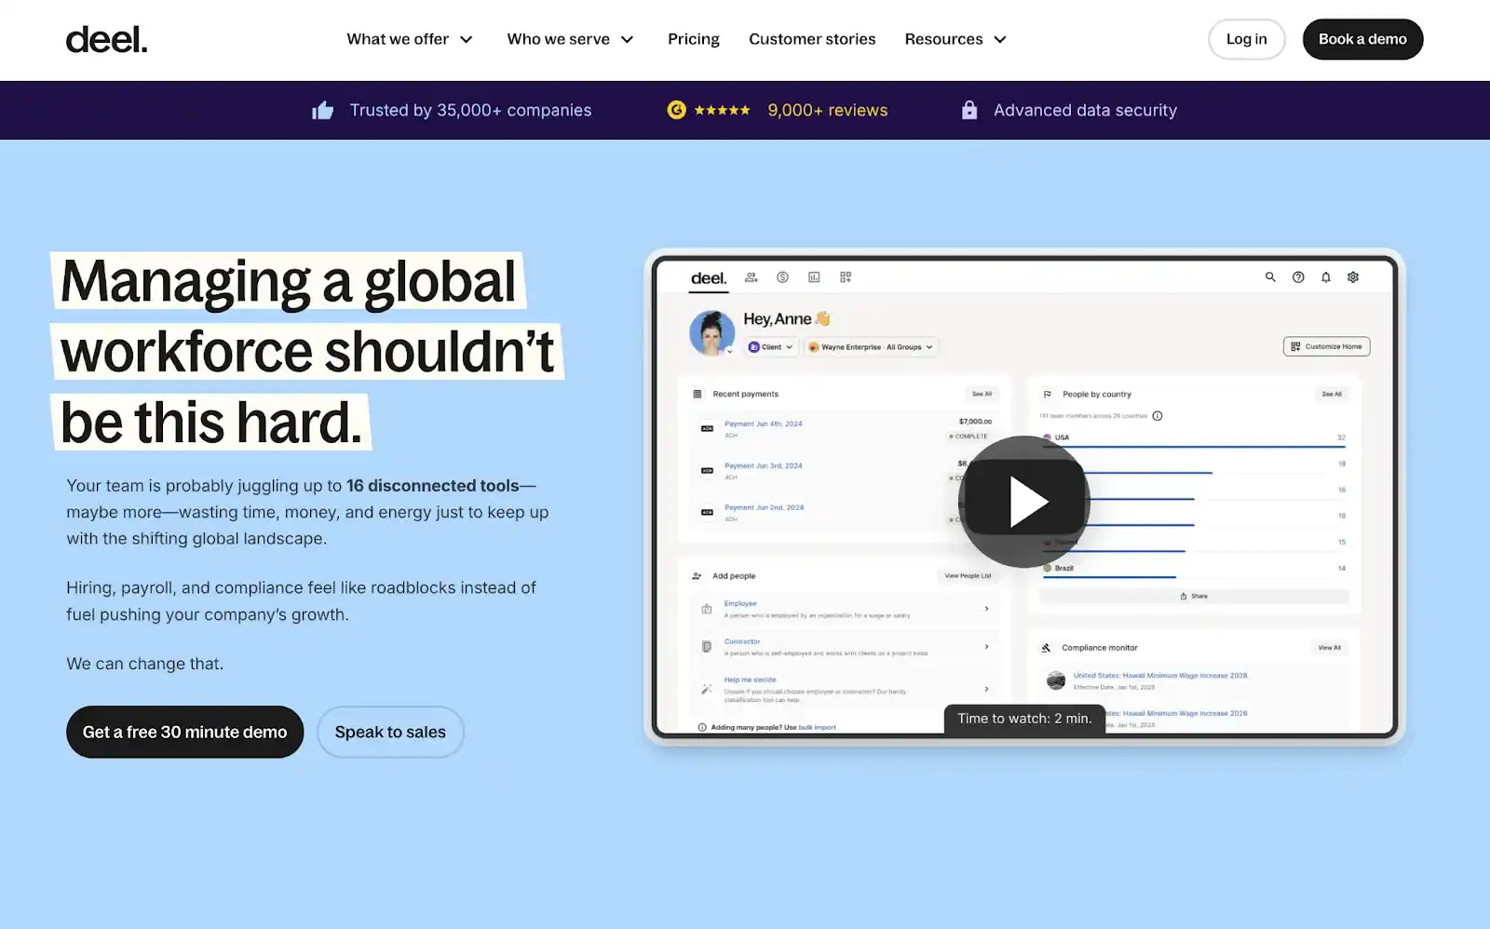Click the help question mark icon
1490x929 pixels.
point(1298,277)
